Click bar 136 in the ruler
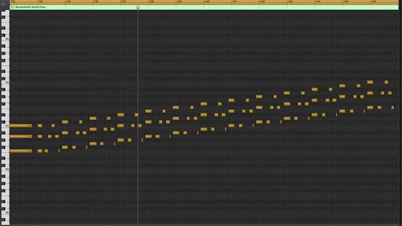Viewport: 402px width, 226px height. [x=96, y=1]
